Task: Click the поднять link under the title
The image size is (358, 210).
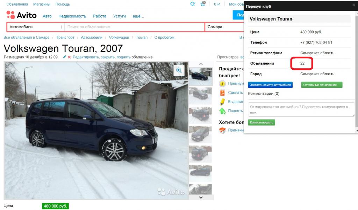Action: pyautogui.click(x=123, y=57)
